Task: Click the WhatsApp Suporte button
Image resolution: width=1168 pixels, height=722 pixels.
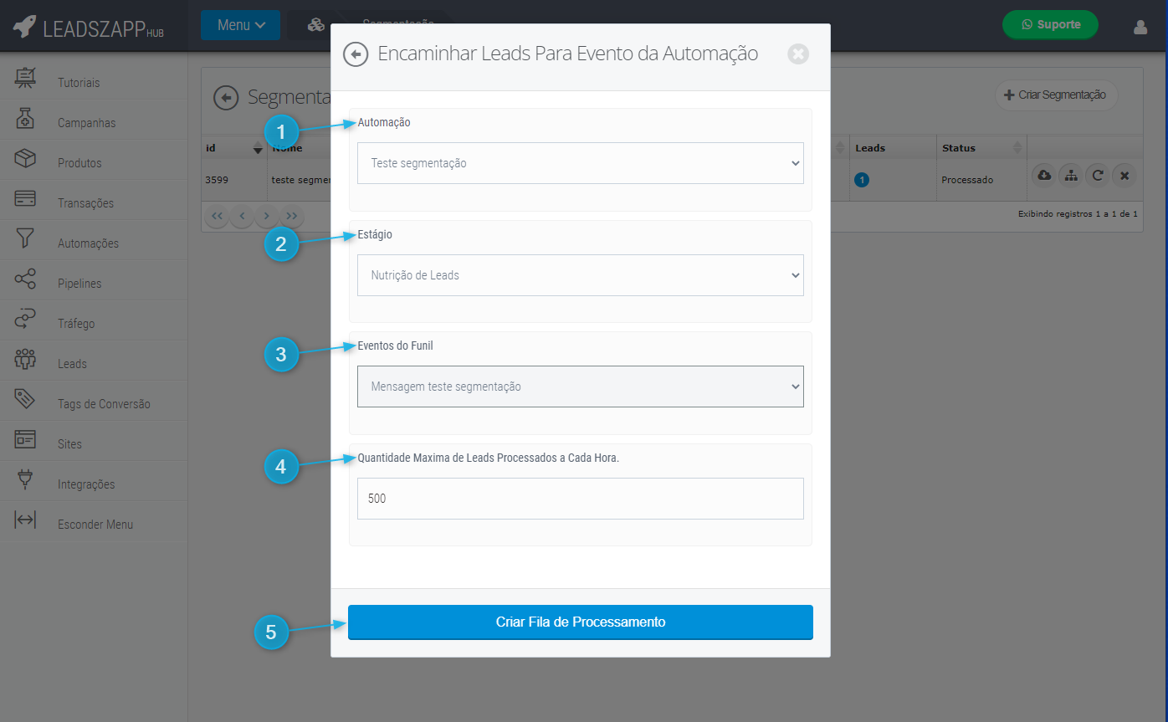Action: 1050,25
